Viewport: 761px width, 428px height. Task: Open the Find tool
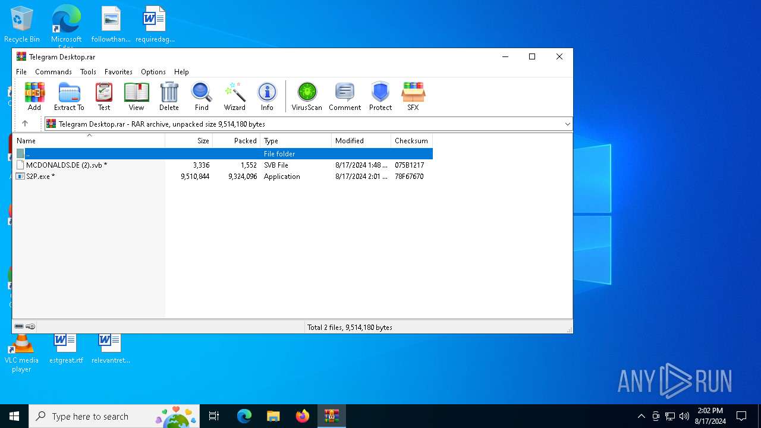point(202,97)
